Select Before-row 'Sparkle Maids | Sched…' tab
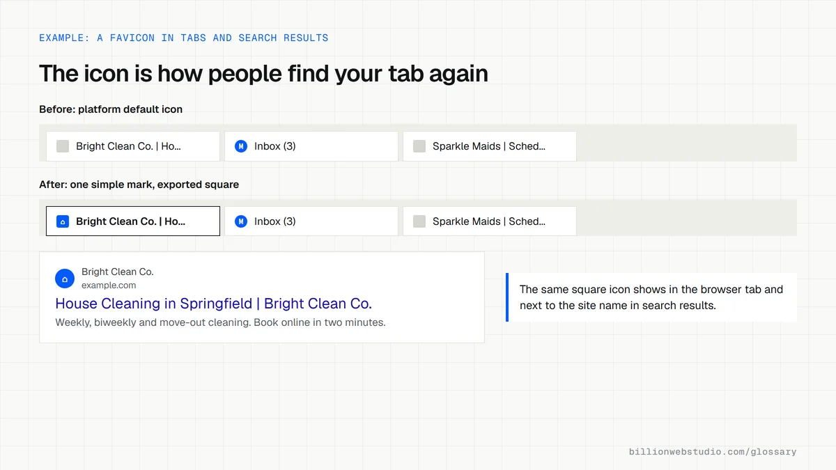This screenshot has width=836, height=470. (x=490, y=146)
